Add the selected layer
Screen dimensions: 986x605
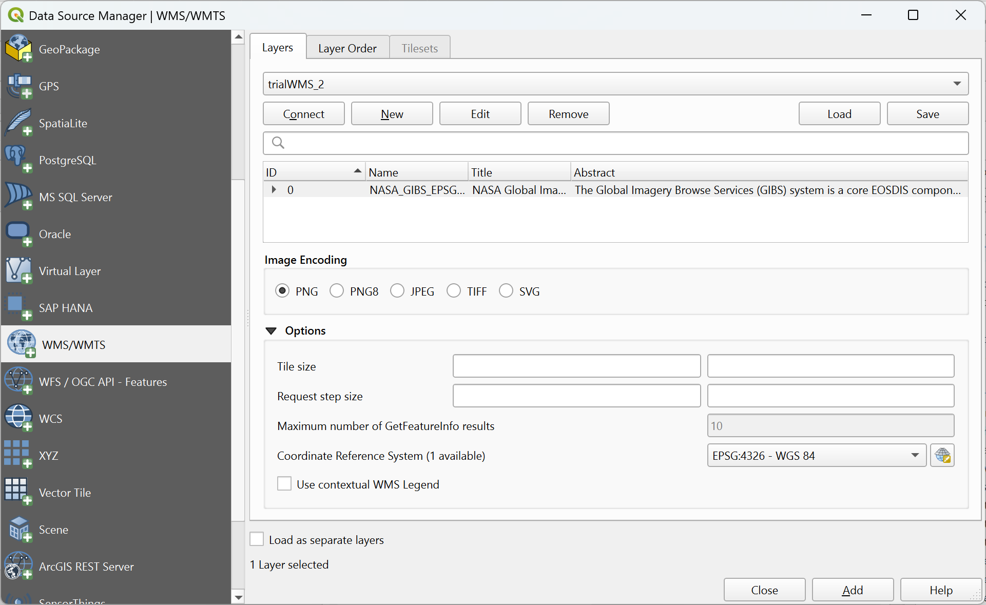(853, 590)
